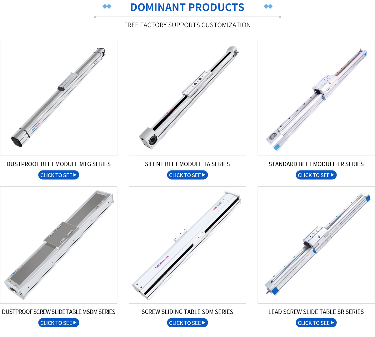This screenshot has width=375, height=337.
Task: Open the Silent Belt Module TA Series image
Action: pos(187,97)
